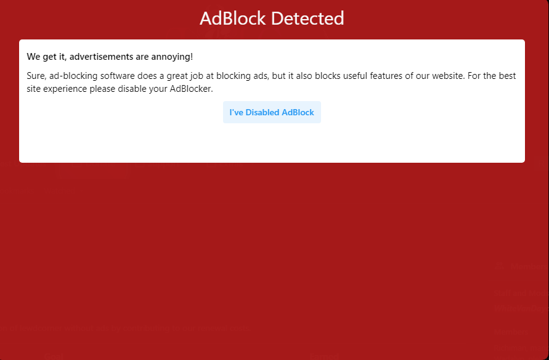Click the donation Goal progress bar
Viewport: 549px width, 360px height.
(185, 356)
